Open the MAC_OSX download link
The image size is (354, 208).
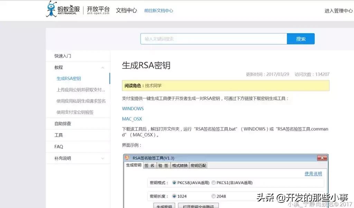click(x=132, y=119)
